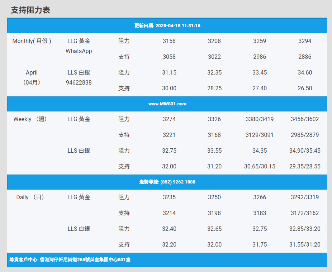
Task: Select monthly gold resistance value 3158
Action: pyautogui.click(x=169, y=41)
